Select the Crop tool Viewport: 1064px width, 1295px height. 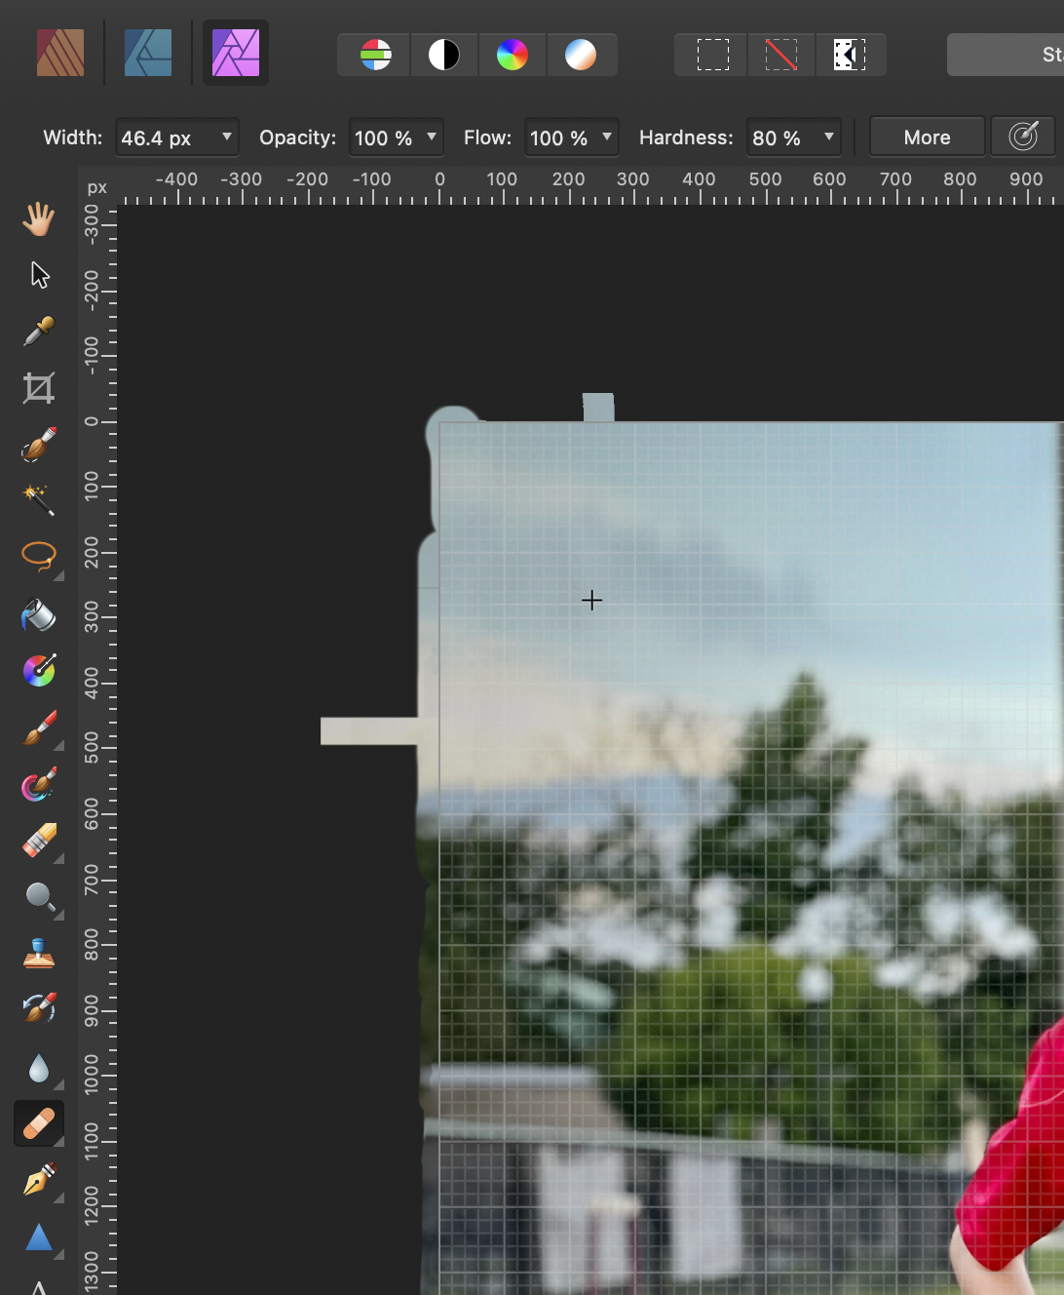coord(39,388)
